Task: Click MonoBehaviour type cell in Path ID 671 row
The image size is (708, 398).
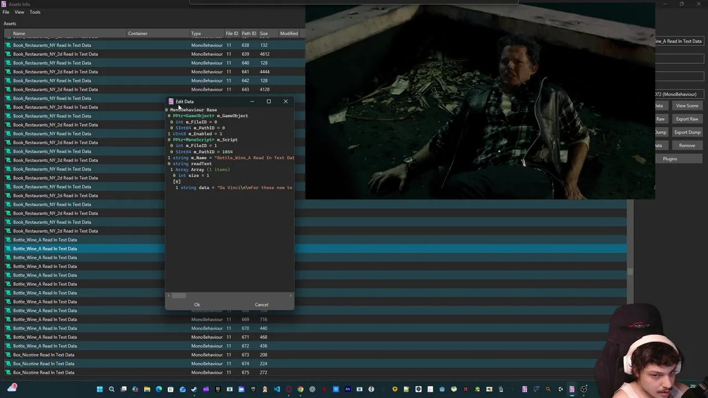Action: pyautogui.click(x=207, y=337)
